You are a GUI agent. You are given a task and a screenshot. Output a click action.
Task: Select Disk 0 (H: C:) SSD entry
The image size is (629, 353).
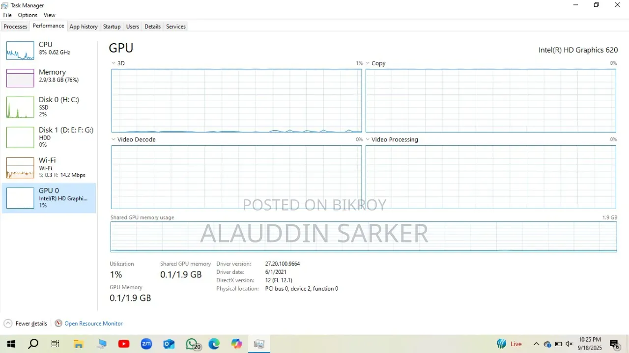[49, 107]
